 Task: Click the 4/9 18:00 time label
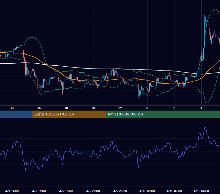(x=66, y=191)
